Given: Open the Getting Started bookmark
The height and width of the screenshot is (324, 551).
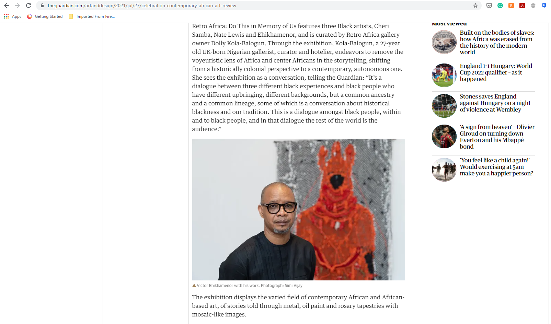Looking at the screenshot, I should pyautogui.click(x=45, y=16).
